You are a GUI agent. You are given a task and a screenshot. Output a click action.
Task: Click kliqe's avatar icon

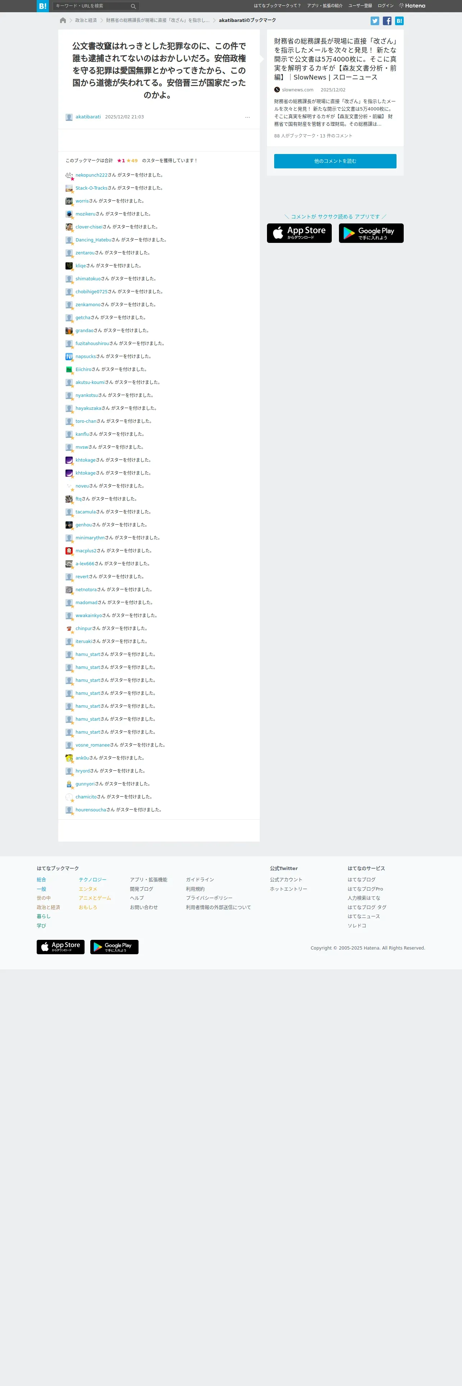69,266
